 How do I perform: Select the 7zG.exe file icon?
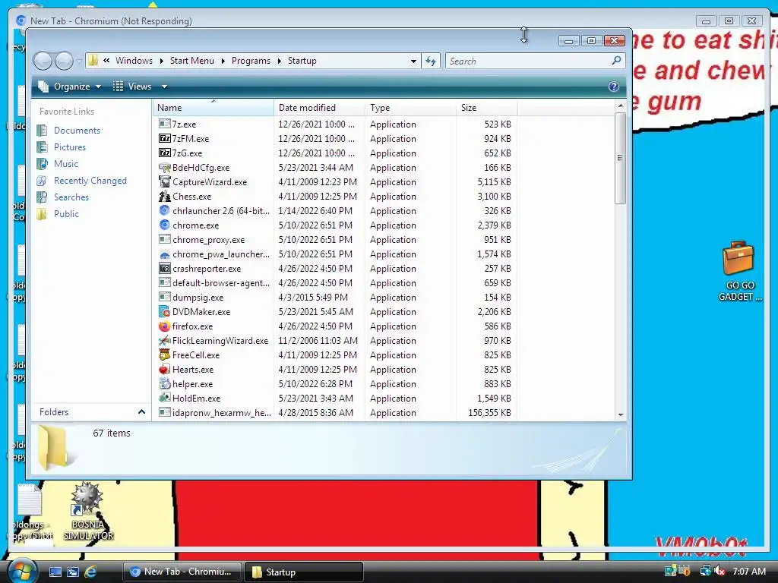click(x=164, y=153)
